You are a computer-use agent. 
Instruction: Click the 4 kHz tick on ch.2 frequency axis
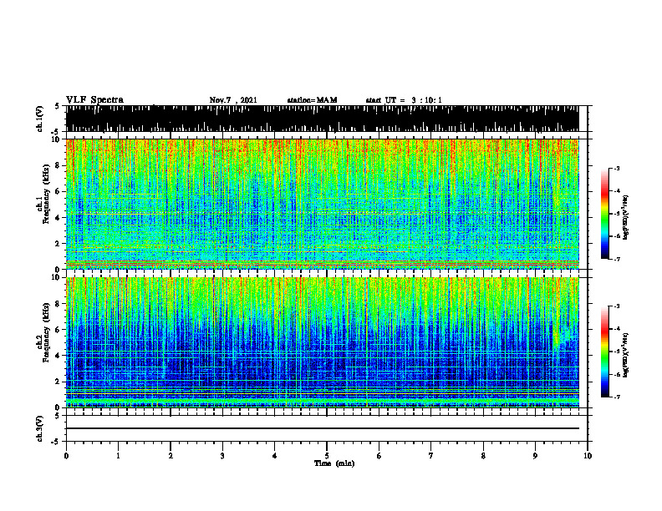coord(59,356)
